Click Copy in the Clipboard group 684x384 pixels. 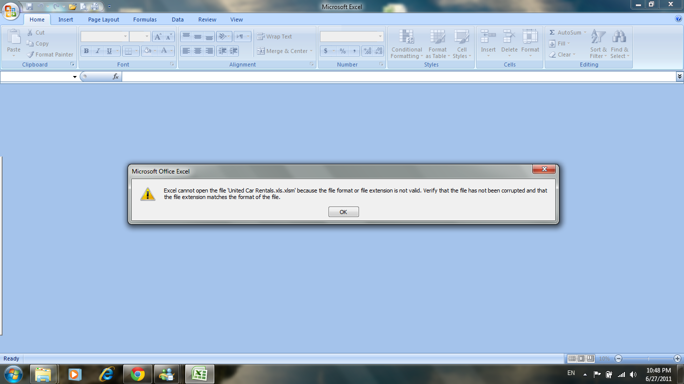[38, 43]
